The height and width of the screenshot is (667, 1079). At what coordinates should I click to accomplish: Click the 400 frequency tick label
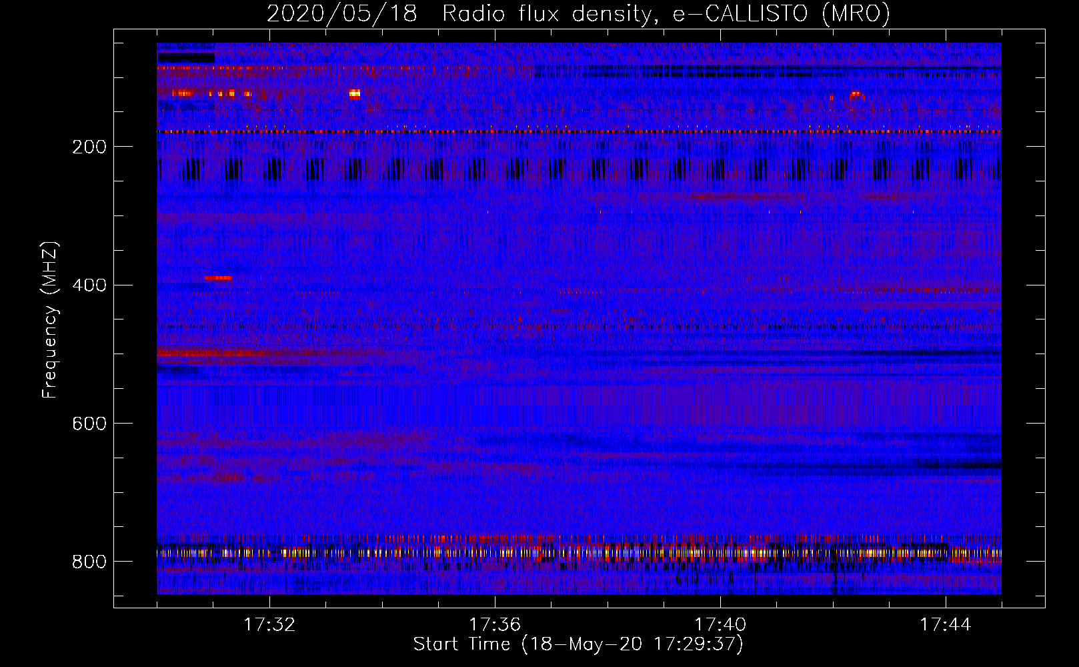(x=89, y=285)
